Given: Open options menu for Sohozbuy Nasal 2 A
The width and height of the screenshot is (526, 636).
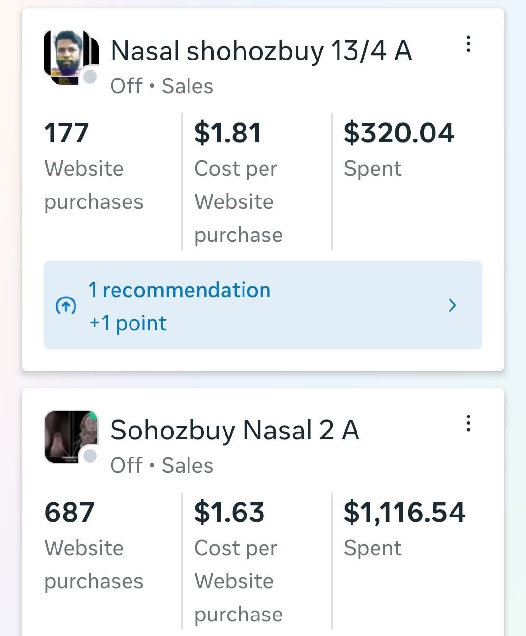Looking at the screenshot, I should tap(468, 423).
